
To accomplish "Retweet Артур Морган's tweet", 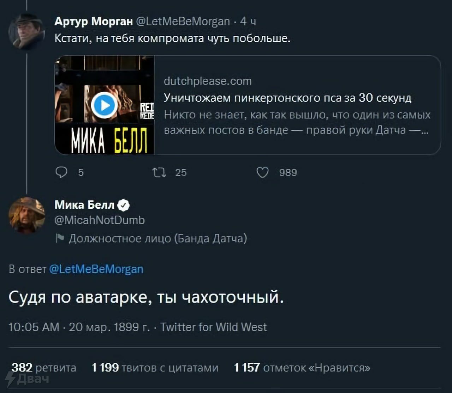I will tap(159, 172).
